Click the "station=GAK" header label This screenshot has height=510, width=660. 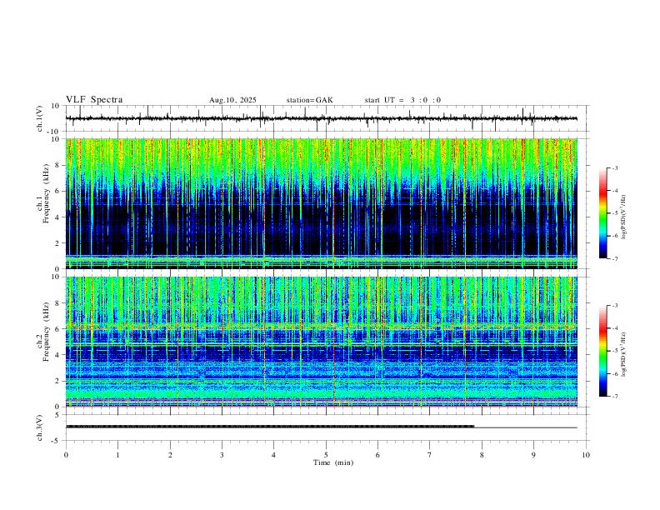tap(310, 100)
